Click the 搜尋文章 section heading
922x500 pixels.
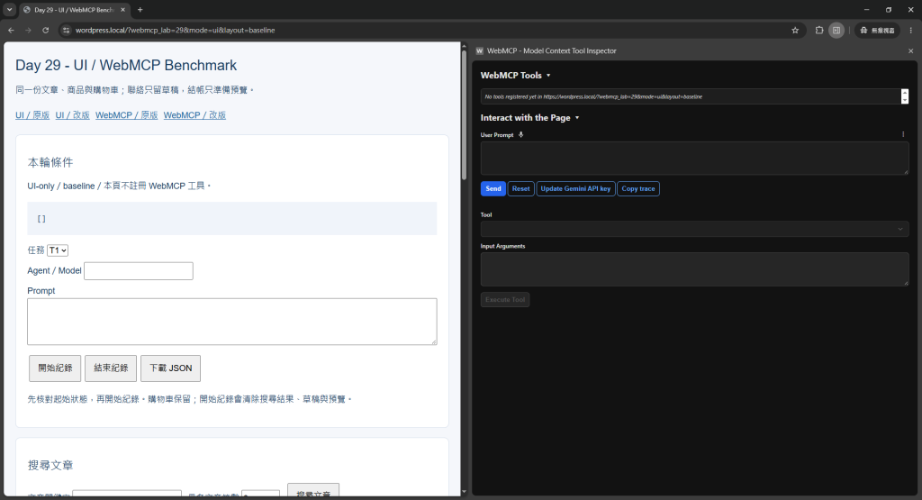click(x=50, y=465)
